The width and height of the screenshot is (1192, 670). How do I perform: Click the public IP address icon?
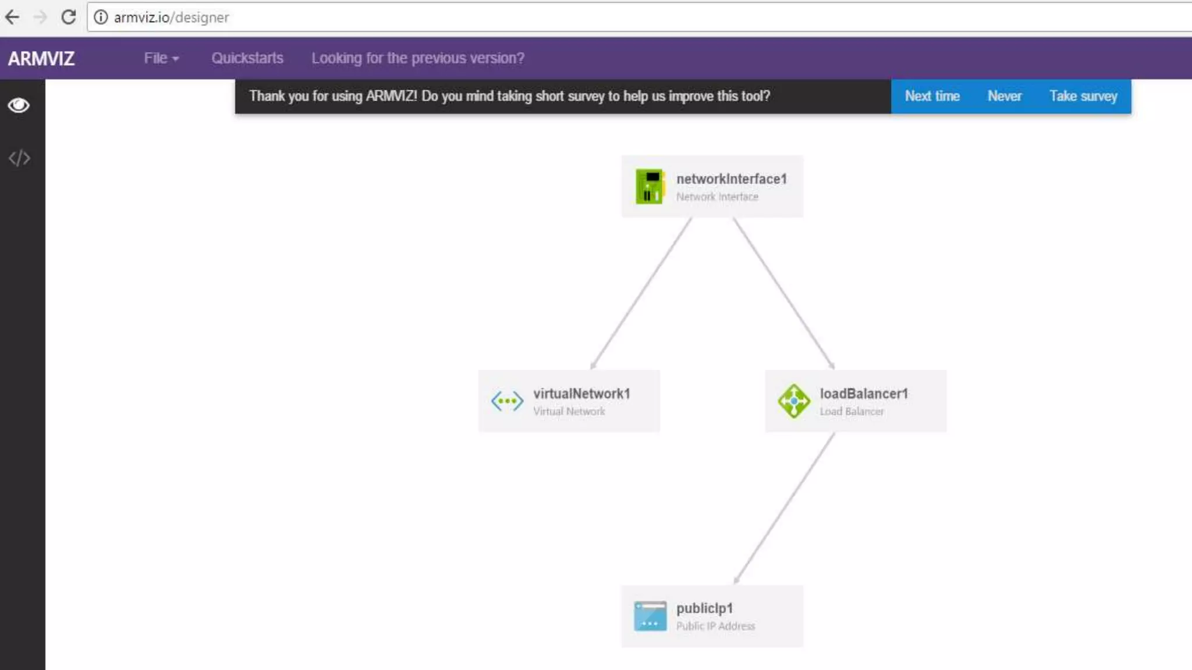[x=650, y=616]
